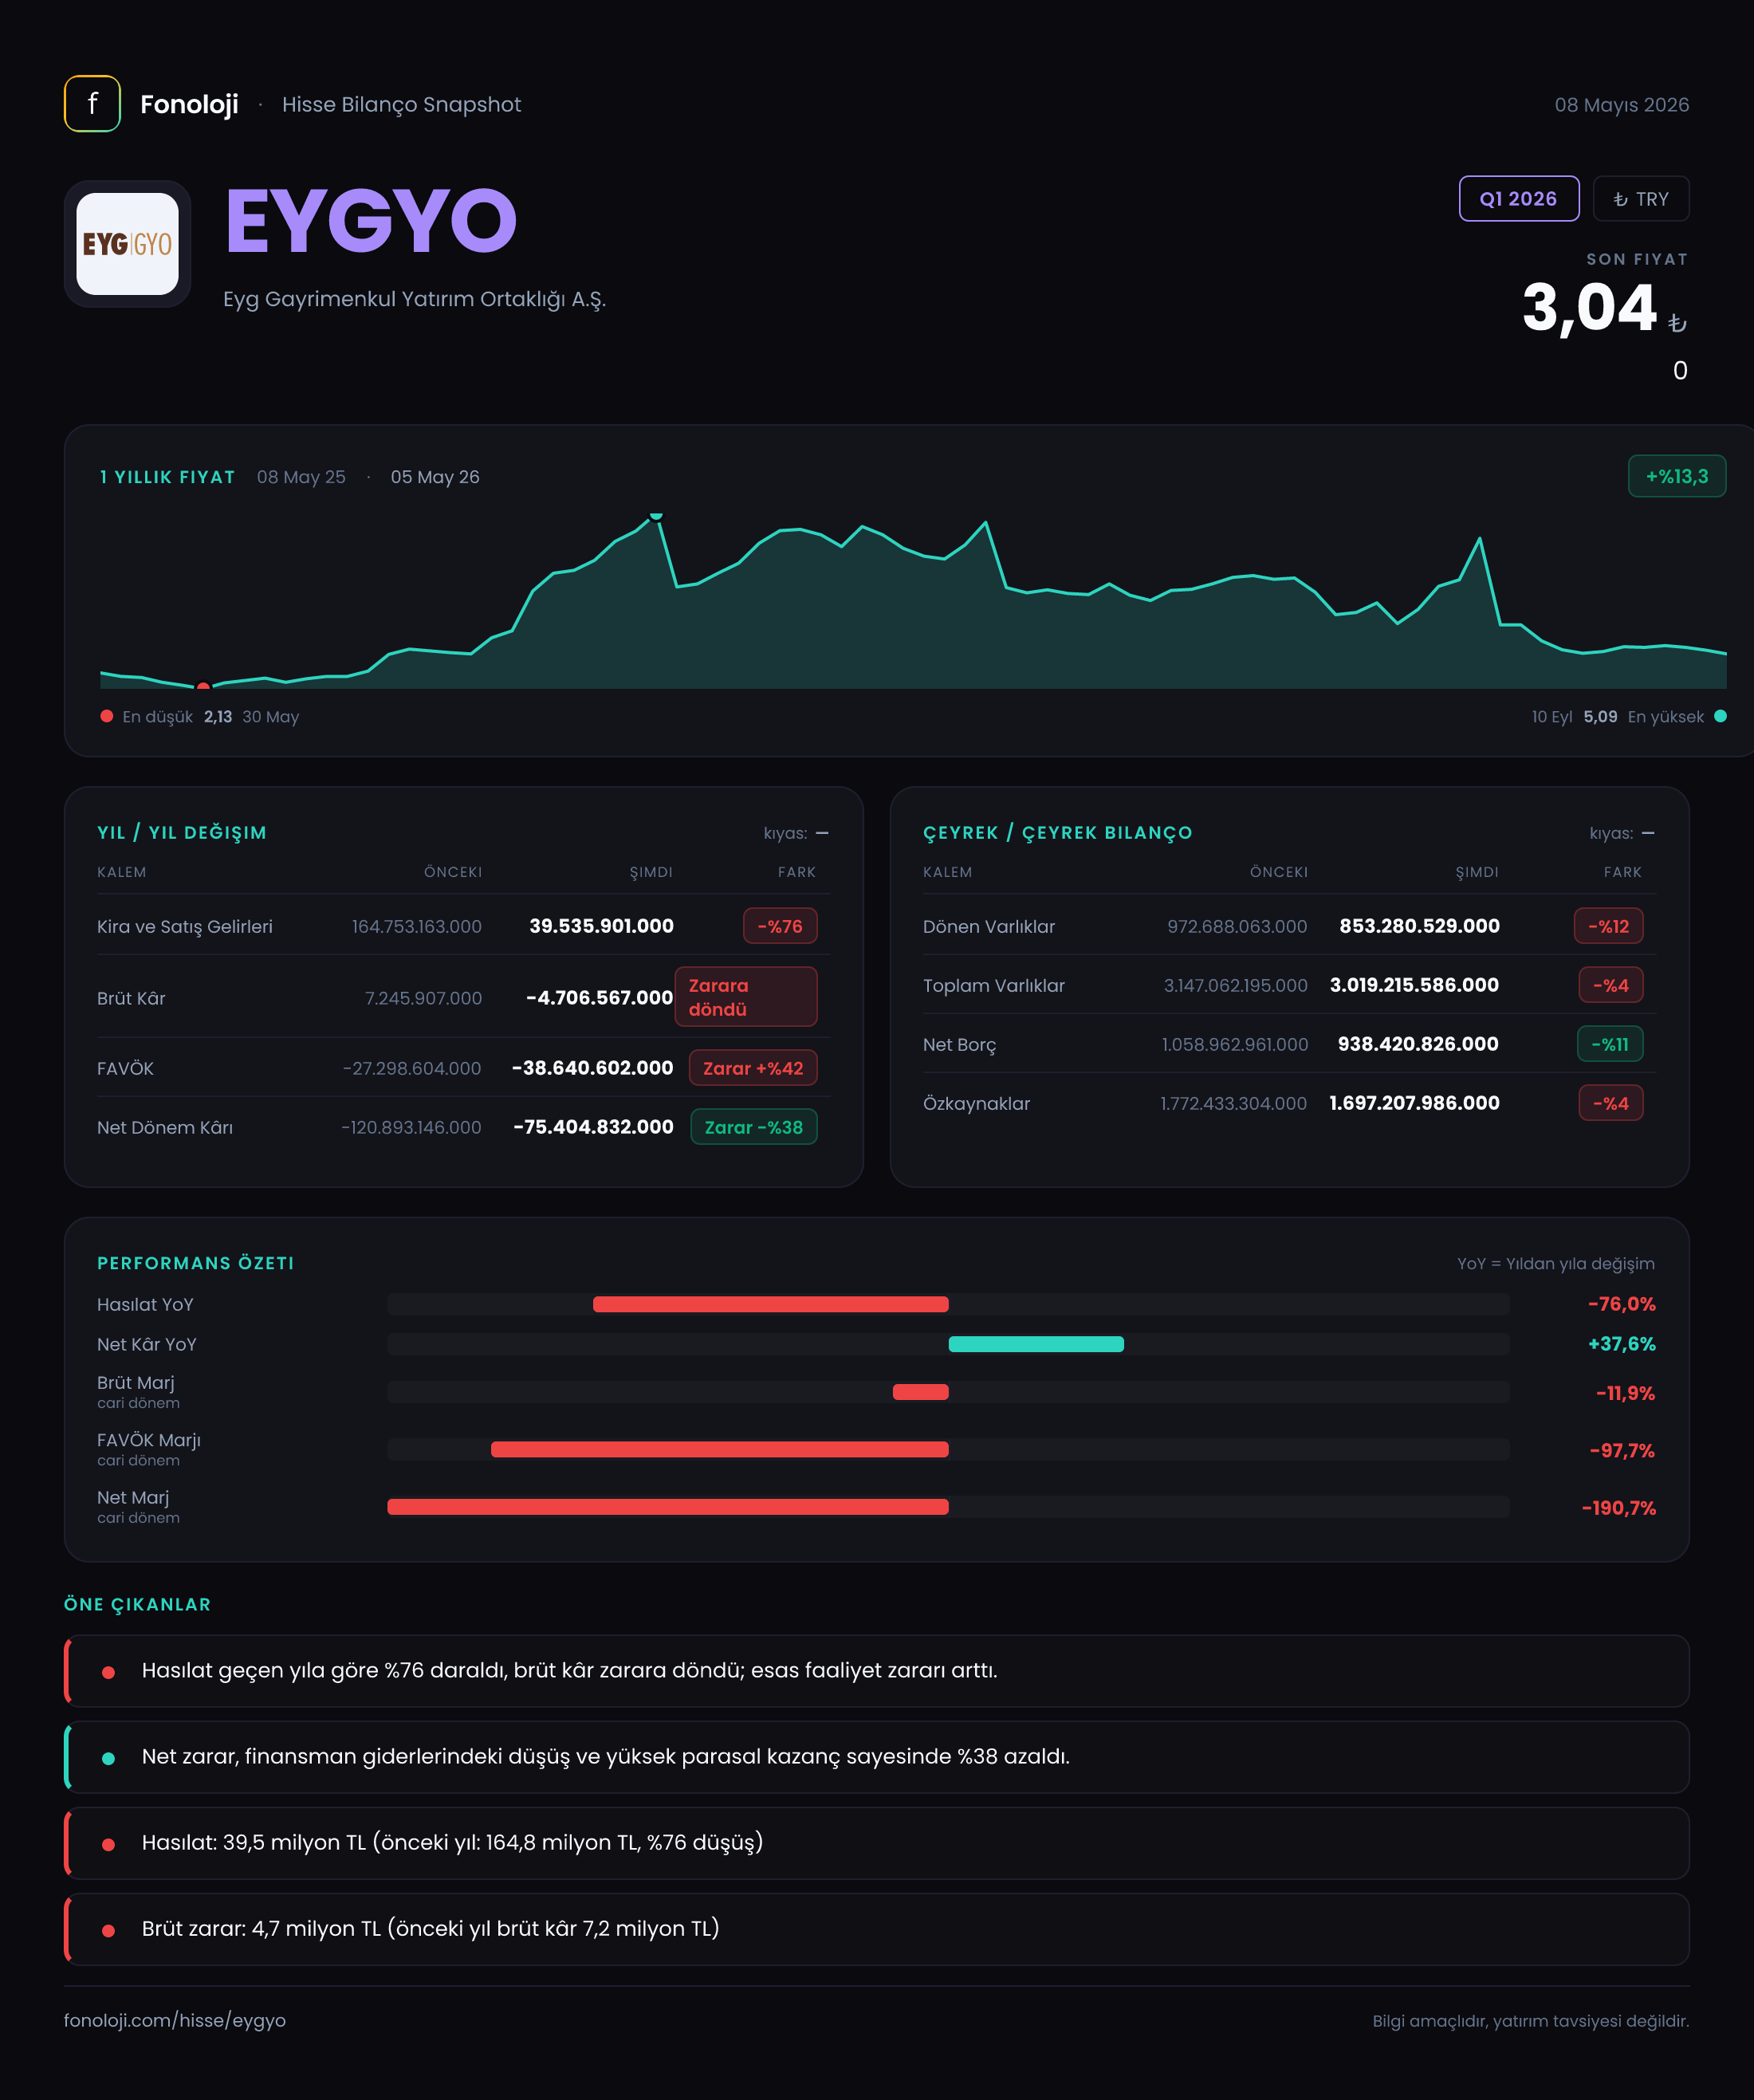
Task: Click the Net Marj red progress bar
Action: [x=667, y=1507]
